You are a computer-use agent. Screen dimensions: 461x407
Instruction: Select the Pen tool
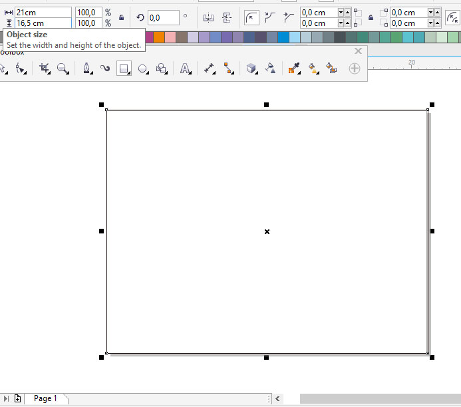pos(86,68)
